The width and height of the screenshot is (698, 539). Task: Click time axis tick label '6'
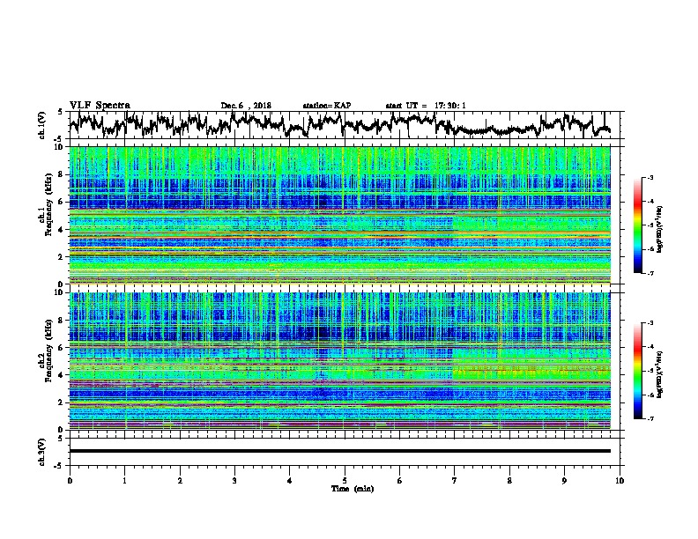400,481
